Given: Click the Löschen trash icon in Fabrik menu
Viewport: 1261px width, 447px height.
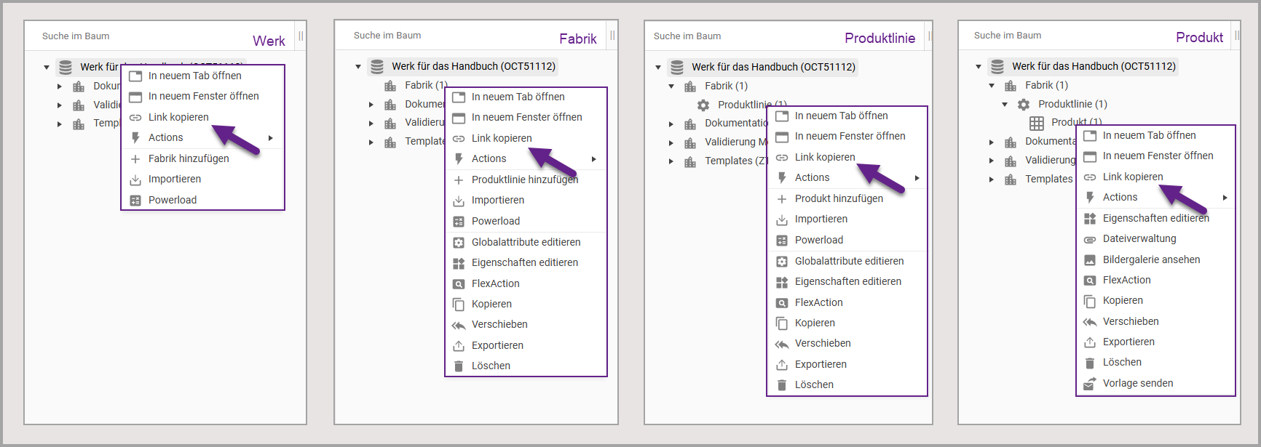Looking at the screenshot, I should pyautogui.click(x=459, y=366).
